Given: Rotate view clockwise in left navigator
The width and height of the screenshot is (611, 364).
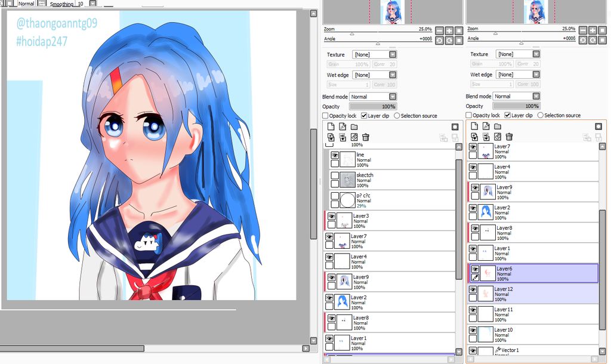Looking at the screenshot, I should (449, 41).
